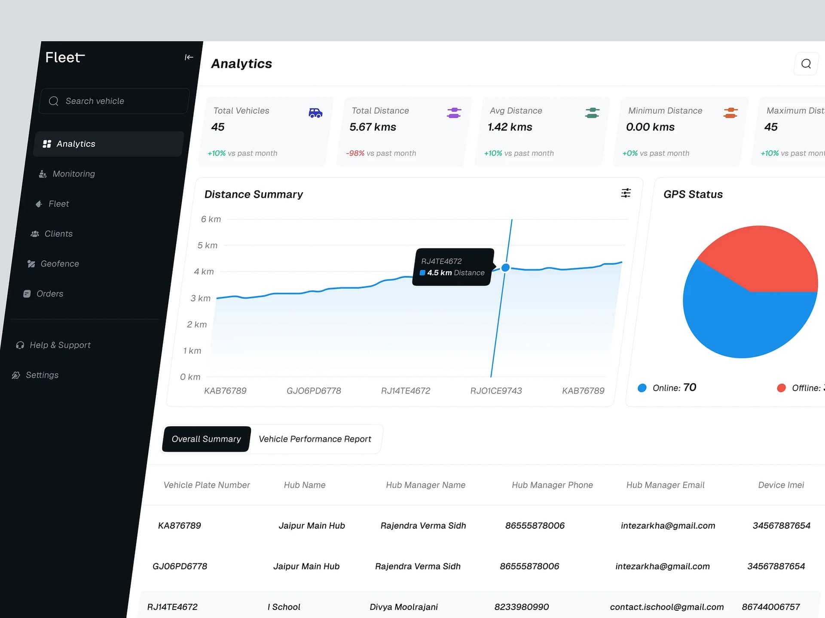The height and width of the screenshot is (618, 825).
Task: Click the car icon on Total Vehicles card
Action: tap(315, 113)
